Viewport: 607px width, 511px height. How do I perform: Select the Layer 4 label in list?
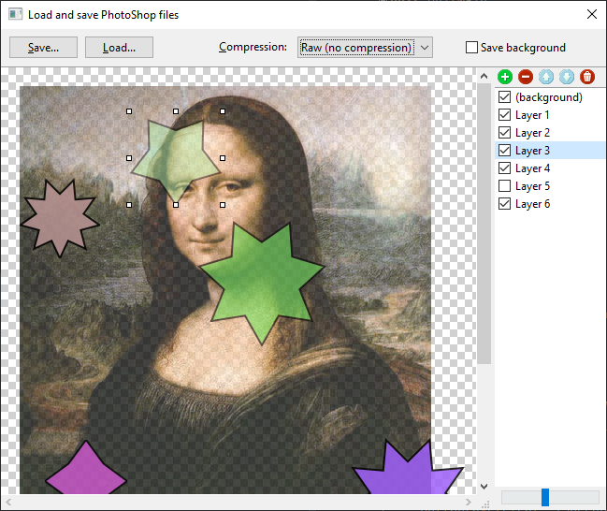pyautogui.click(x=532, y=168)
